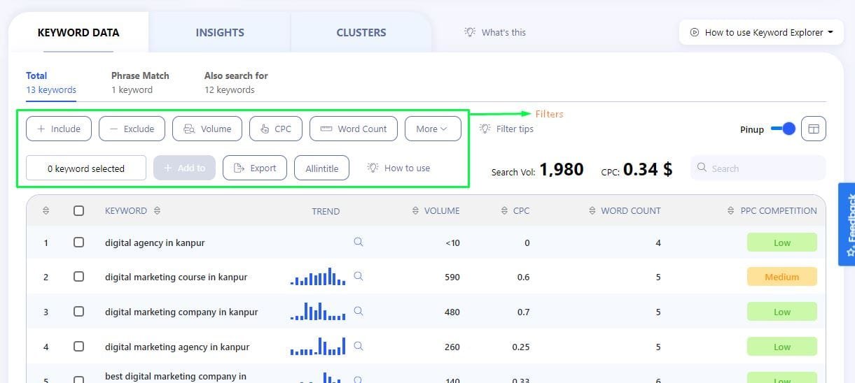Click the Filter tips lightbulb icon
Image resolution: width=855 pixels, height=383 pixels.
click(x=485, y=129)
